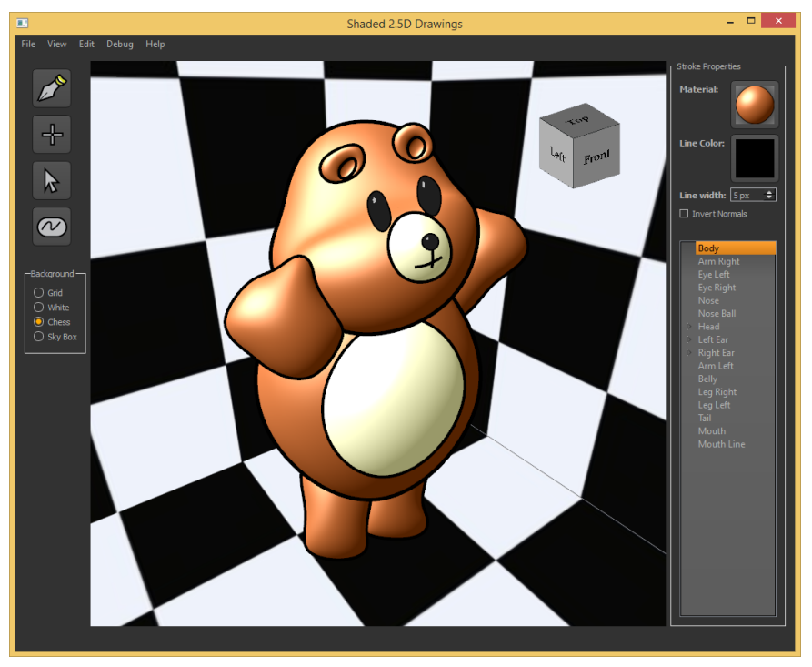Screen dimensions: 812x667
Task: Expand the Left Ear tree item
Action: pyautogui.click(x=688, y=339)
